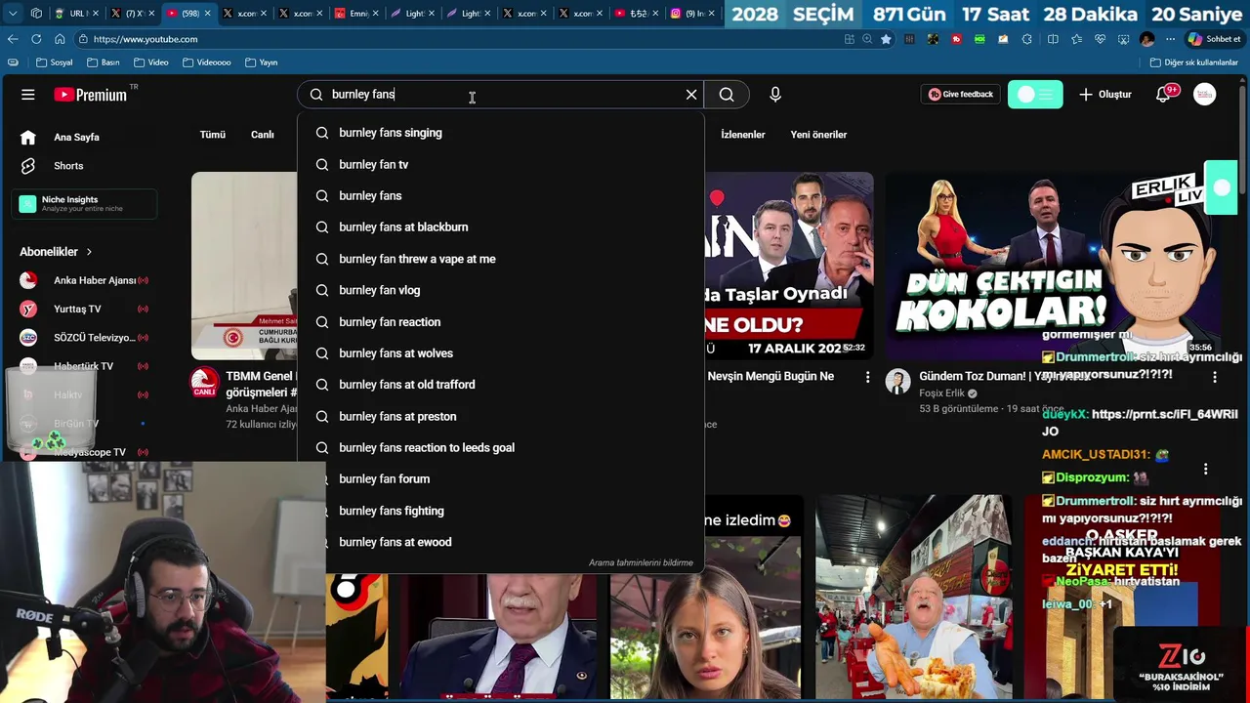Click 'Arama tahminlerini bildirme' report link
Image resolution: width=1250 pixels, height=703 pixels.
pos(641,563)
